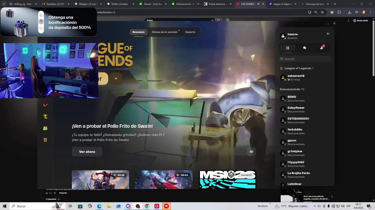This screenshot has width=375, height=210.
Task: Click Iniciar sesión on YouTube
Action: (x=361, y=20)
